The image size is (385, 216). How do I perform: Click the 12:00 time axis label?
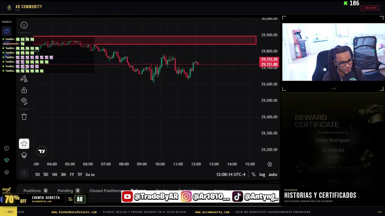pyautogui.click(x=196, y=164)
